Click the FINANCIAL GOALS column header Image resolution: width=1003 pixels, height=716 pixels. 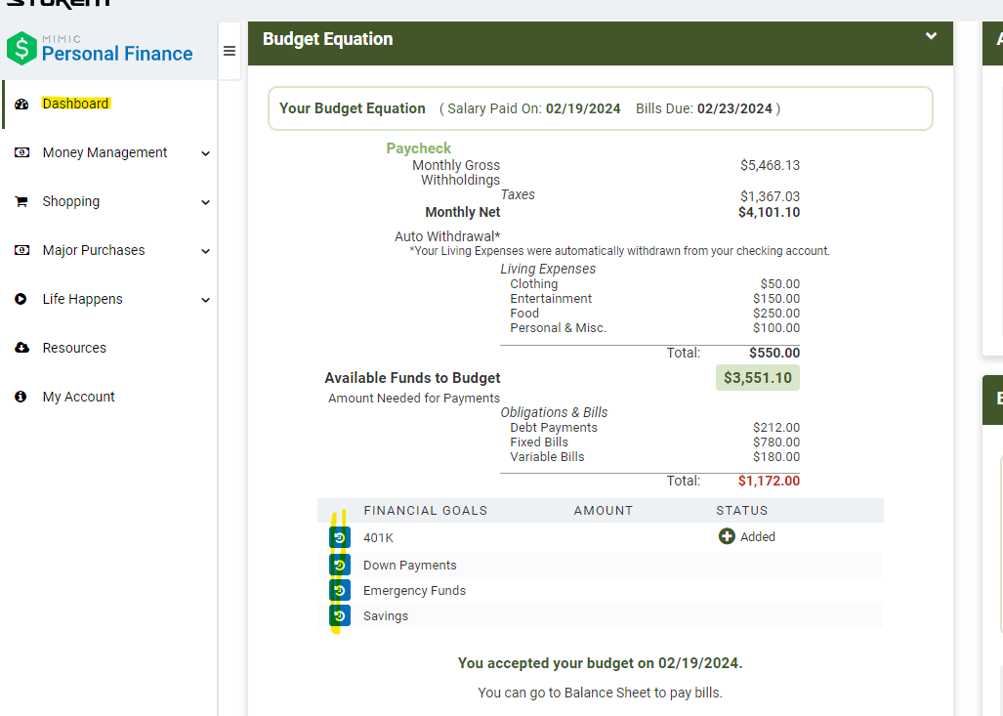click(x=426, y=511)
